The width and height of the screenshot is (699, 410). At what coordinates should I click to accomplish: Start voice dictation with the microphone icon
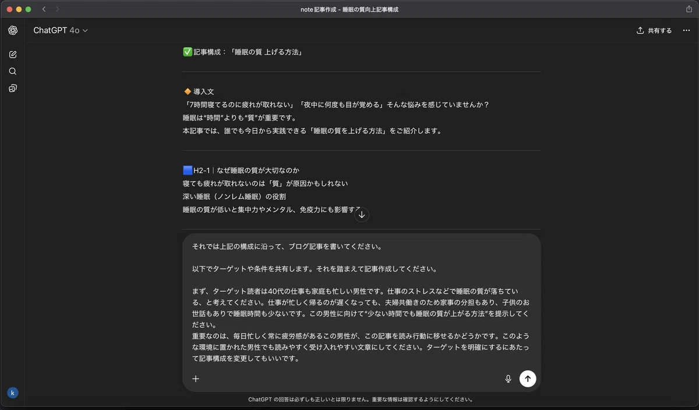click(508, 379)
